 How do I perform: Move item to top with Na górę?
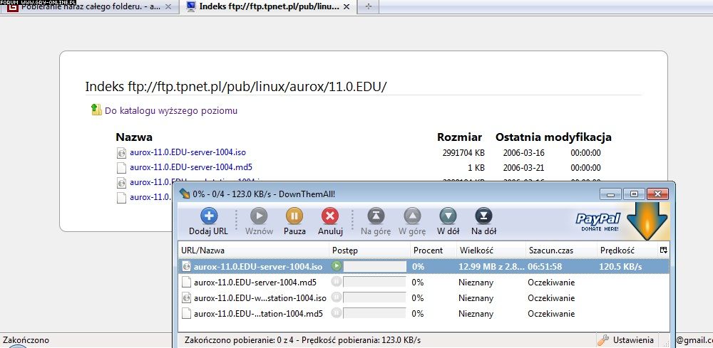(376, 217)
